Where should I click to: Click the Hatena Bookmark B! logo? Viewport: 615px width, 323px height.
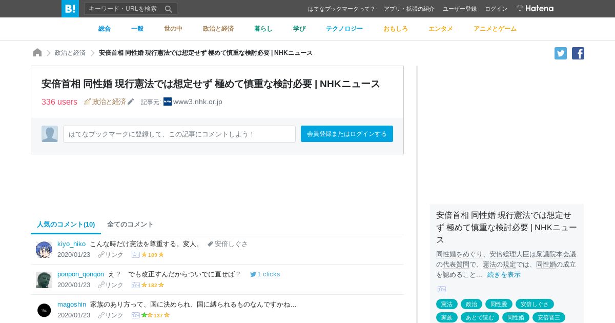(70, 9)
